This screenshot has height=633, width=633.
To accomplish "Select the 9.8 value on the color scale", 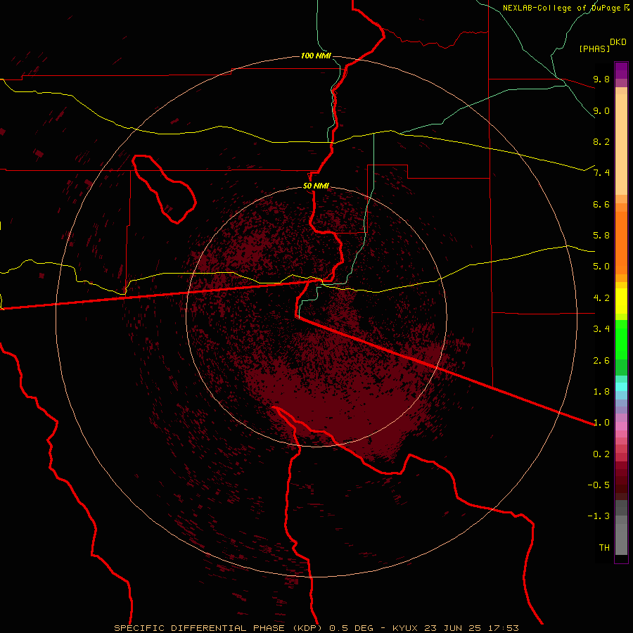I will pyautogui.click(x=601, y=79).
